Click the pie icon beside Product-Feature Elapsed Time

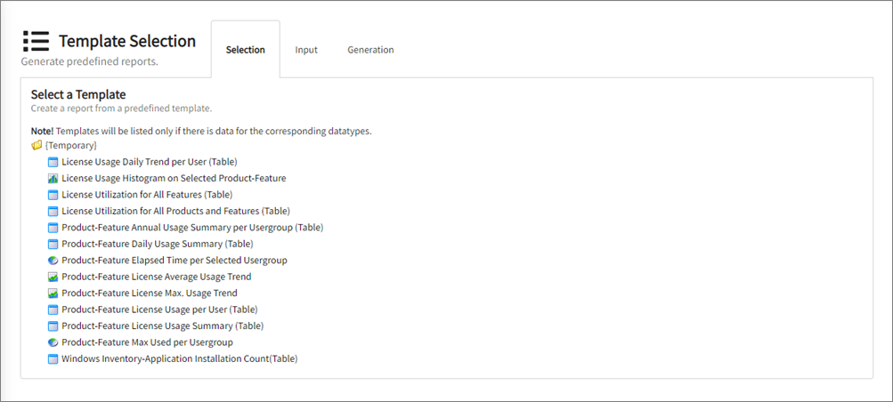(53, 261)
